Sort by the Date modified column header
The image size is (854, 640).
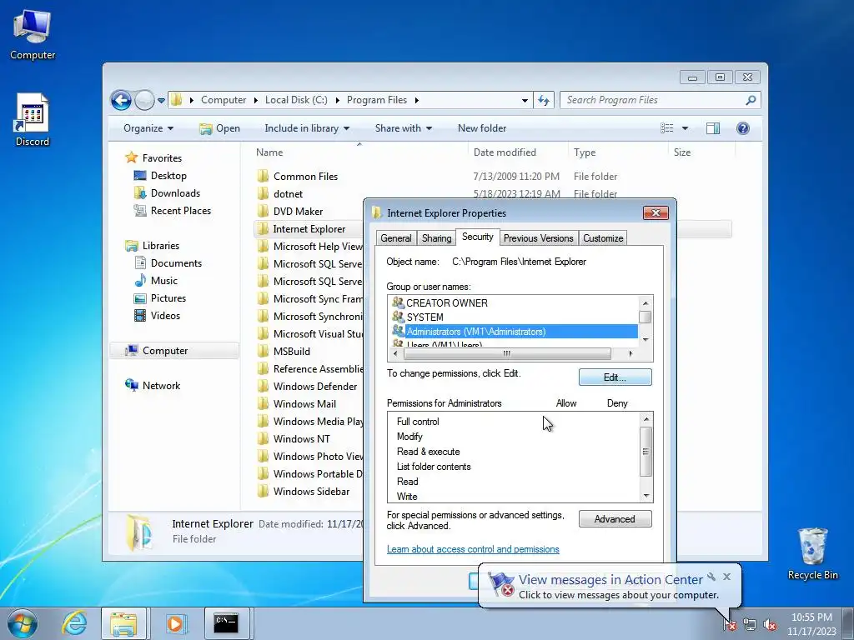(505, 152)
